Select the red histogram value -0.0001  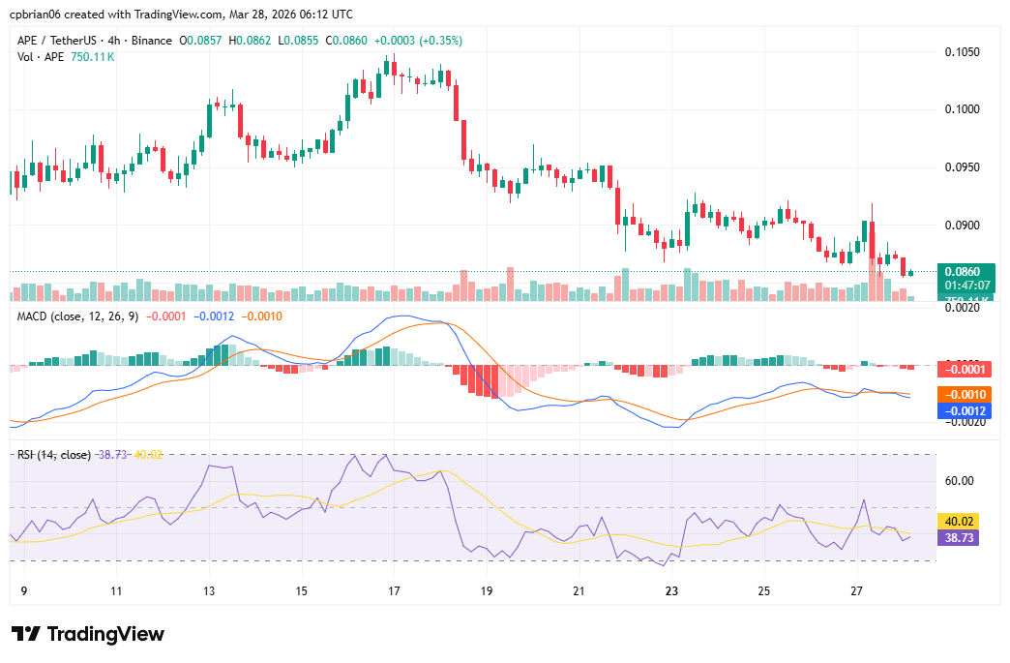tap(965, 369)
